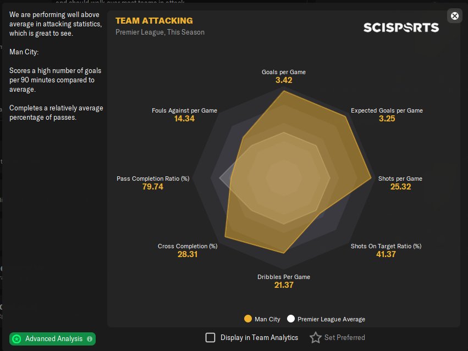Click the Cross Completion (%) label
The width and height of the screenshot is (468, 351).
[x=188, y=246]
